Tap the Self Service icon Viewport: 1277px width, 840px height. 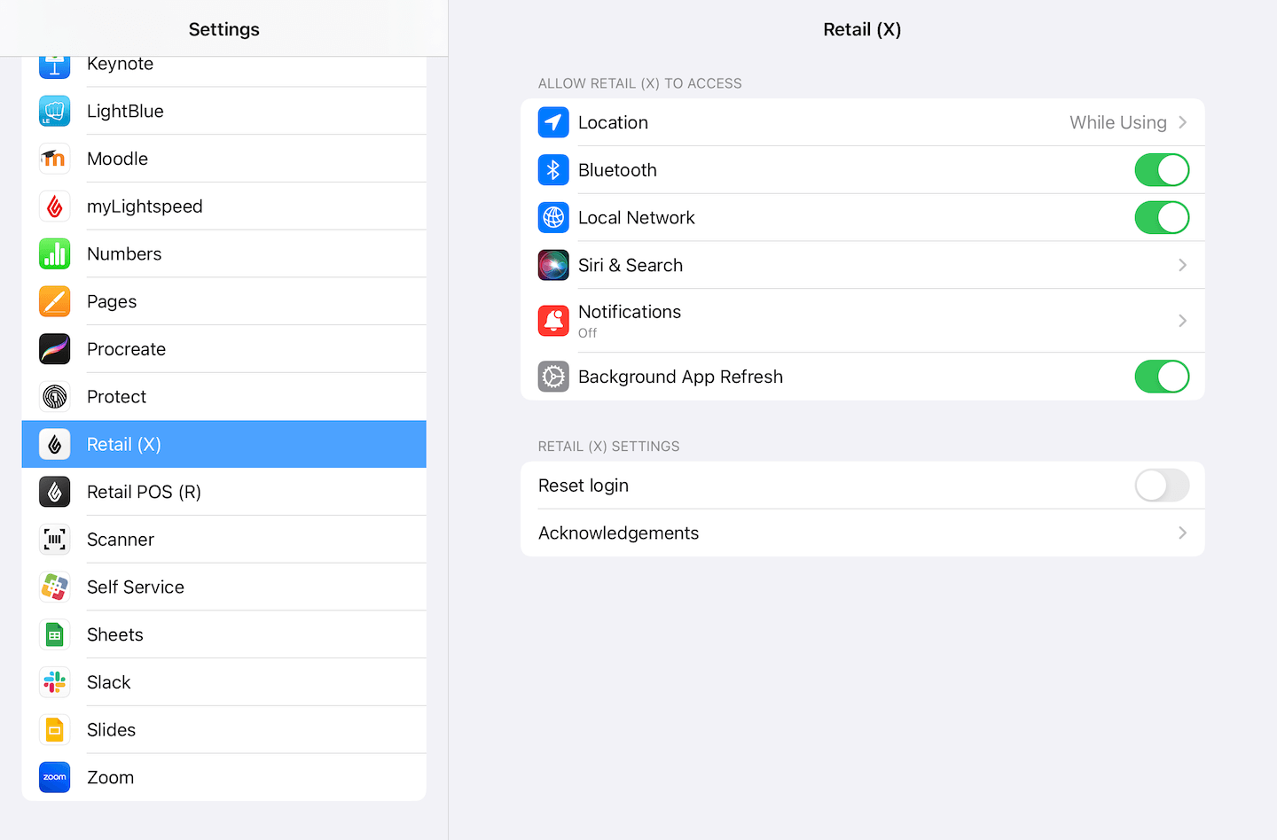[x=55, y=587]
